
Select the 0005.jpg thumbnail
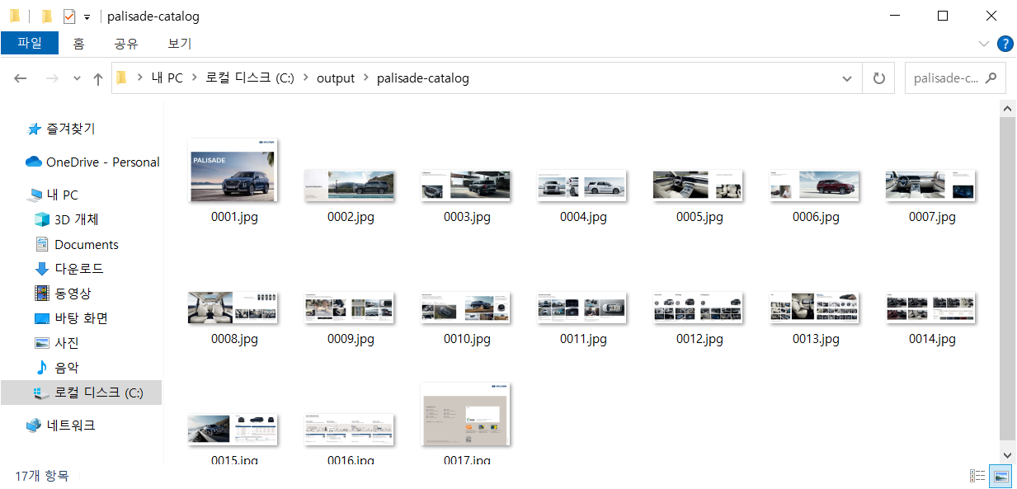click(698, 186)
